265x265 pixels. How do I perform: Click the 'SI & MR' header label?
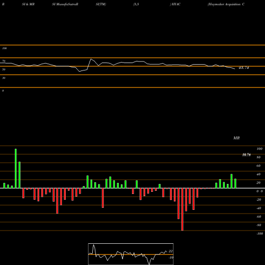28,4
